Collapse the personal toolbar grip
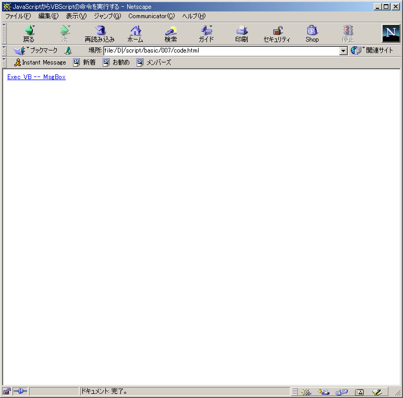 point(4,62)
